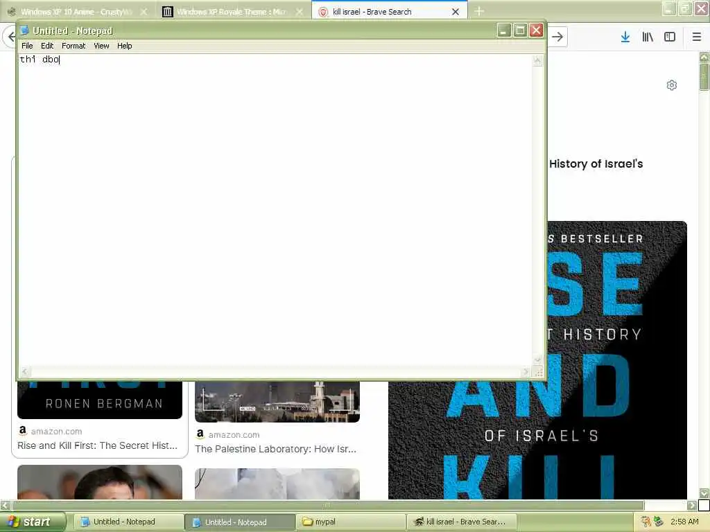This screenshot has width=710, height=532.
Task: Close the Brave Search browser tab
Action: 456,12
